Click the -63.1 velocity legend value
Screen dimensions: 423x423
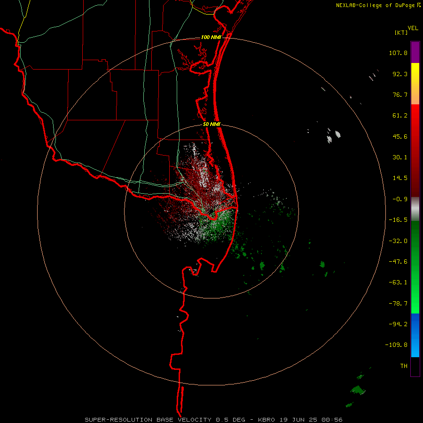pyautogui.click(x=398, y=282)
